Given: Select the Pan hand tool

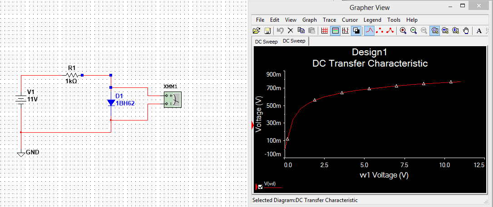Looking at the screenshot, I should click(466, 31).
